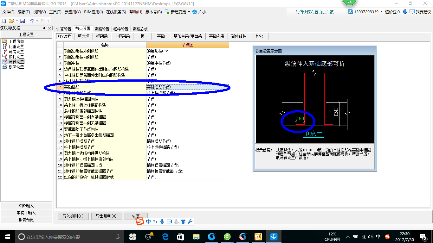
Task: Click the 节点5 value in row 22
Action: point(188,177)
